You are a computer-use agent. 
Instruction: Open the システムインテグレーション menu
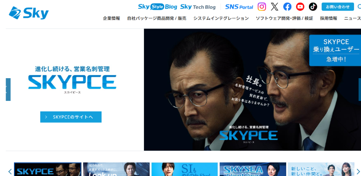(x=221, y=18)
